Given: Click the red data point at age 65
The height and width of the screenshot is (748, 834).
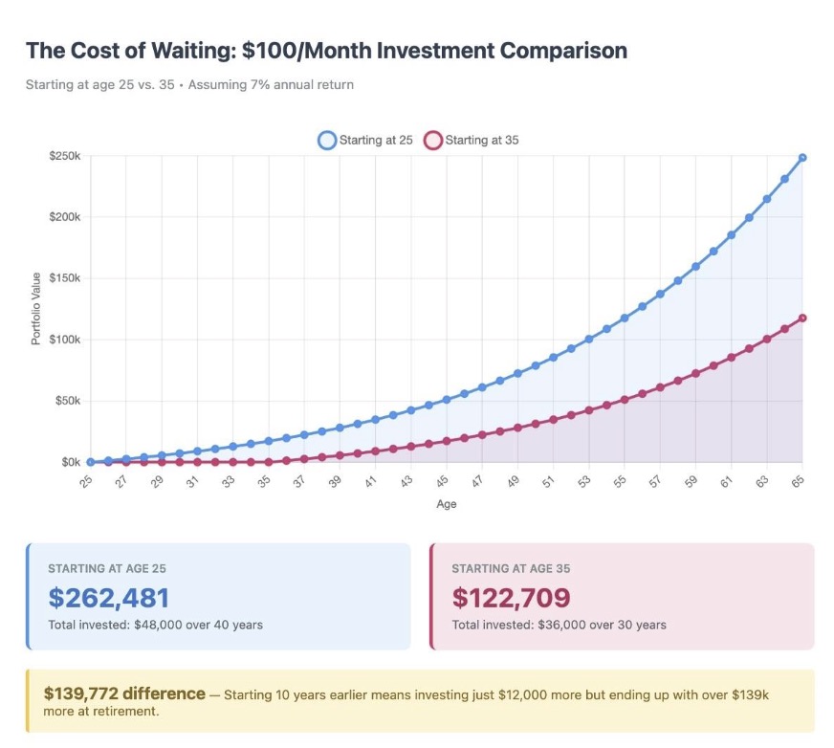Looking at the screenshot, I should coord(802,318).
